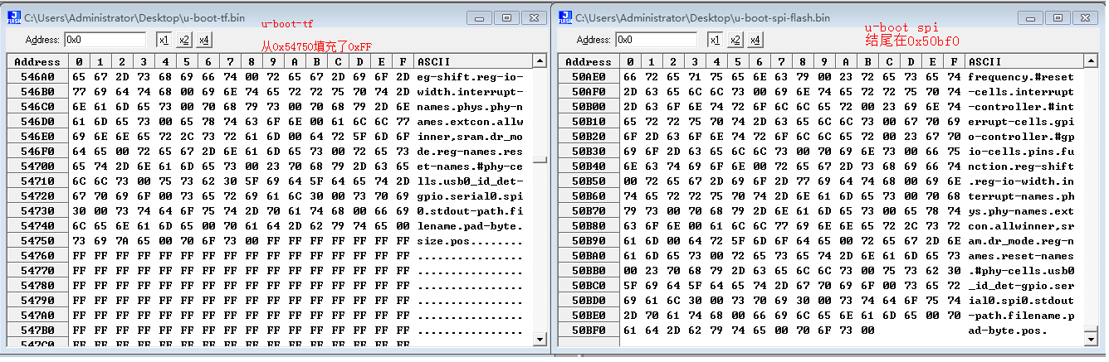The width and height of the screenshot is (1109, 362).
Task: Select address row 50AE0
Action: [589, 76]
